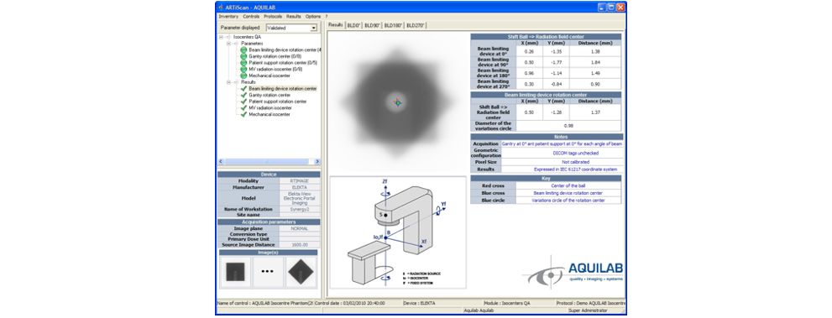This screenshot has width=832, height=318.
Task: Click the checkmark icon for Patient support rotation center result
Action: pos(243,102)
